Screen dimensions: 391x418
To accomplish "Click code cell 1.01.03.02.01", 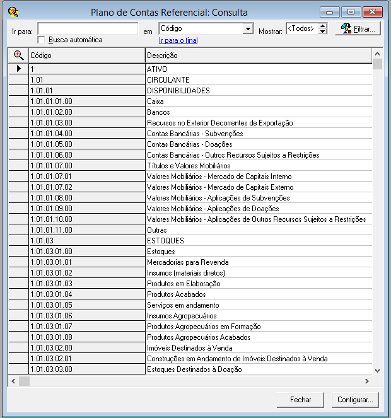I will coord(87,358).
